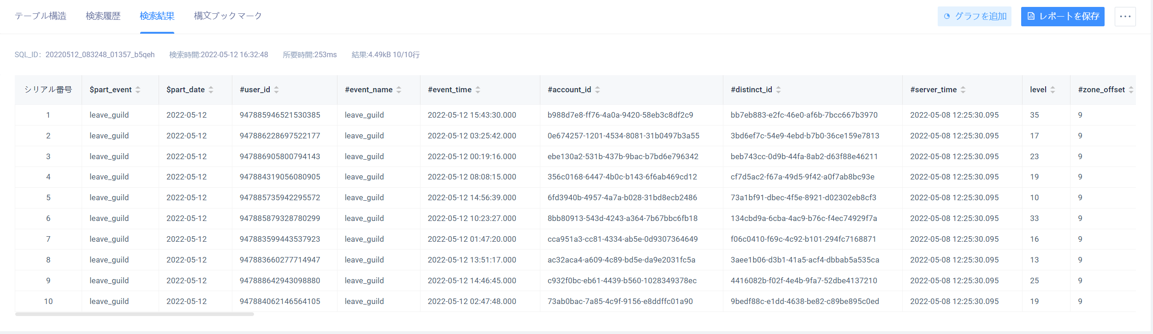This screenshot has height=334, width=1153.
Task: Sort by $part_event column icon
Action: [x=138, y=90]
